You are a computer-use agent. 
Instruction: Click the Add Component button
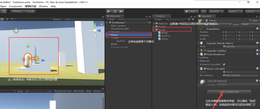tap(229, 92)
